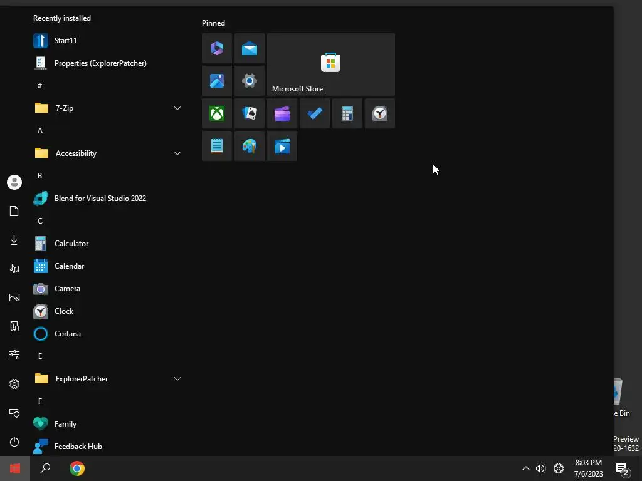Click the 'A' letter header
The height and width of the screenshot is (481, 642).
pos(39,131)
